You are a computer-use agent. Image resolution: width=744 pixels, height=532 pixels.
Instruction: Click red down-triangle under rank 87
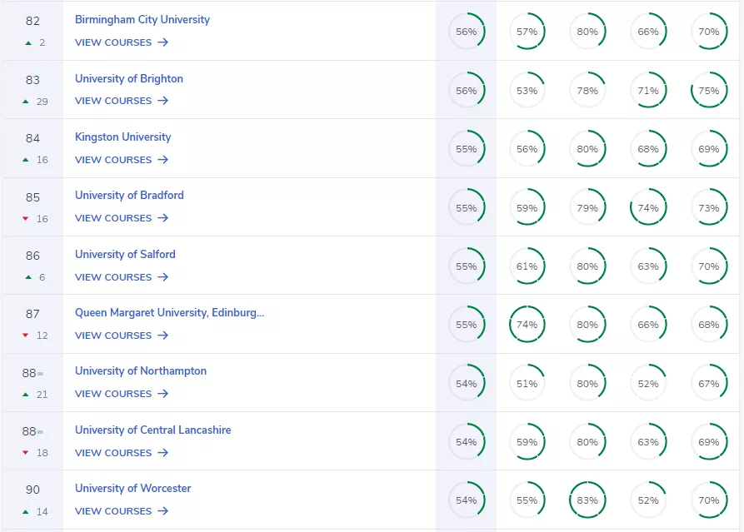(26, 336)
